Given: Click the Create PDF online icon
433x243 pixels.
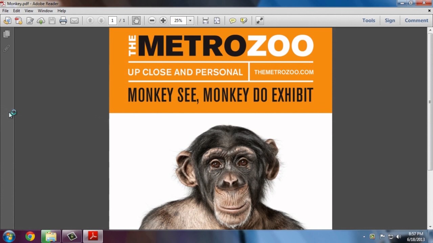Looking at the screenshot, I should (x=19, y=21).
